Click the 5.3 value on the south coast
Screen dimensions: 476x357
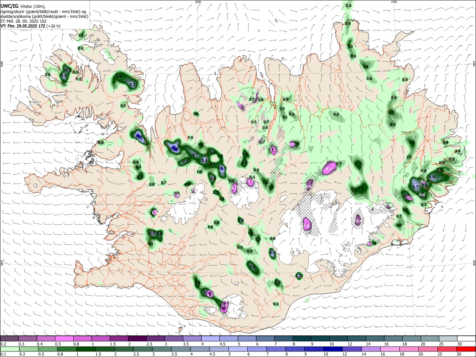point(298,276)
